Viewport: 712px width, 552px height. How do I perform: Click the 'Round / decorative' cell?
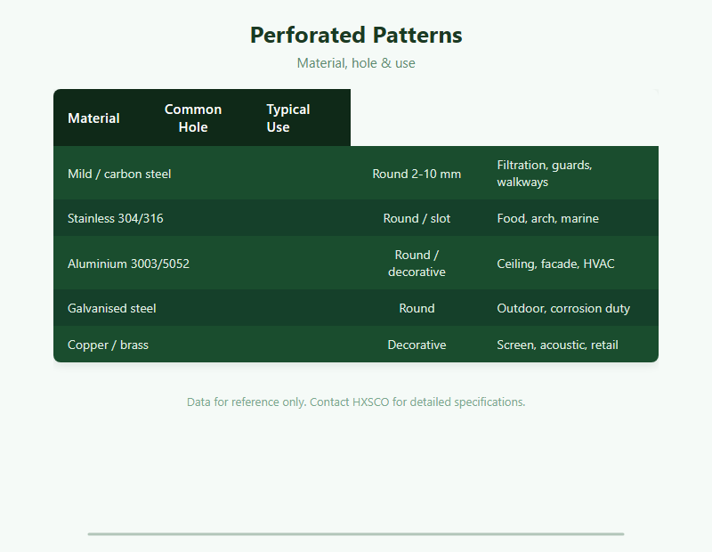pos(417,263)
